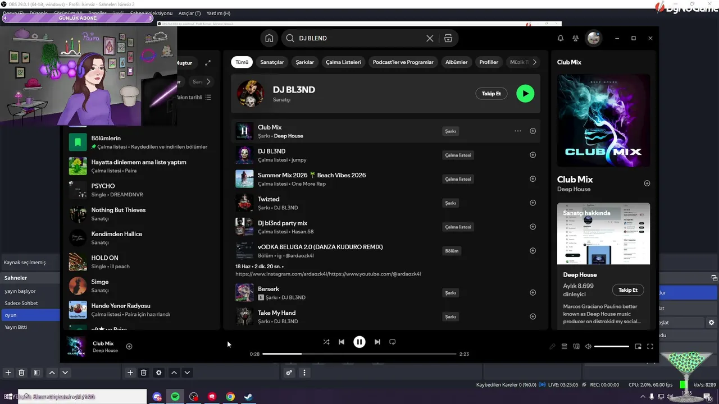Open OBS scene filters
The width and height of the screenshot is (719, 404).
pyautogui.click(x=37, y=373)
